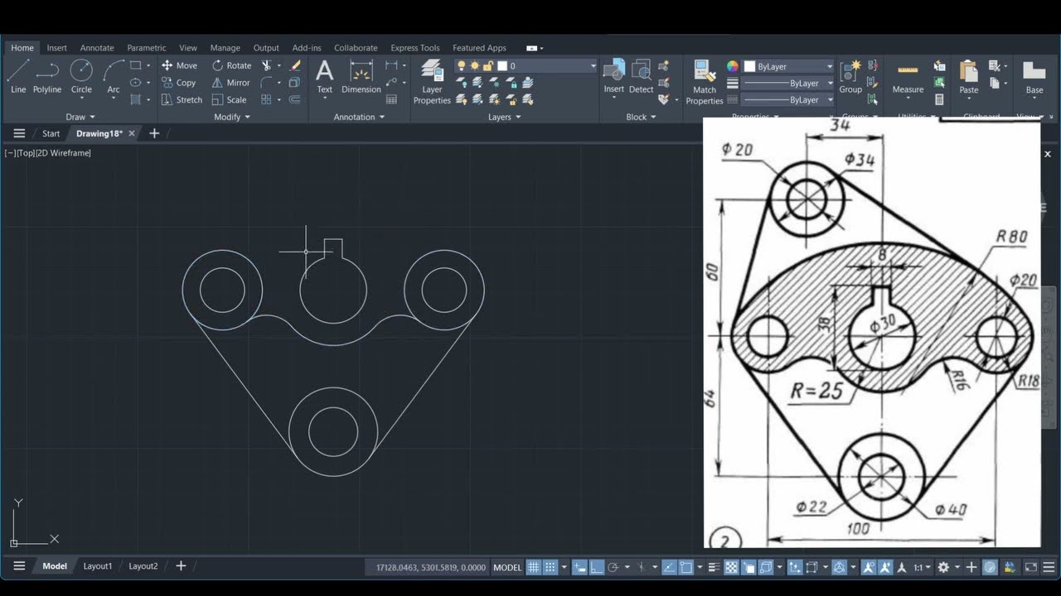The width and height of the screenshot is (1061, 596).
Task: Toggle polar tracking in status bar
Action: click(x=613, y=567)
